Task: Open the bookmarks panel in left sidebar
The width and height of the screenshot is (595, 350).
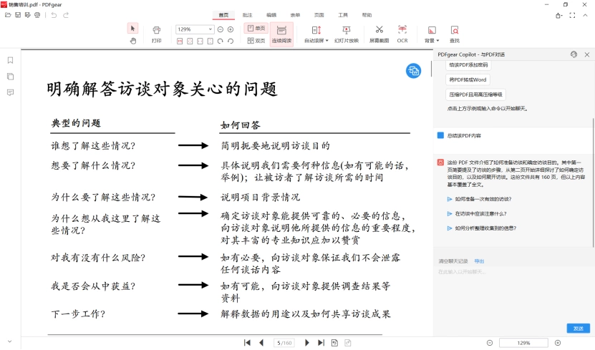Action: [x=10, y=60]
